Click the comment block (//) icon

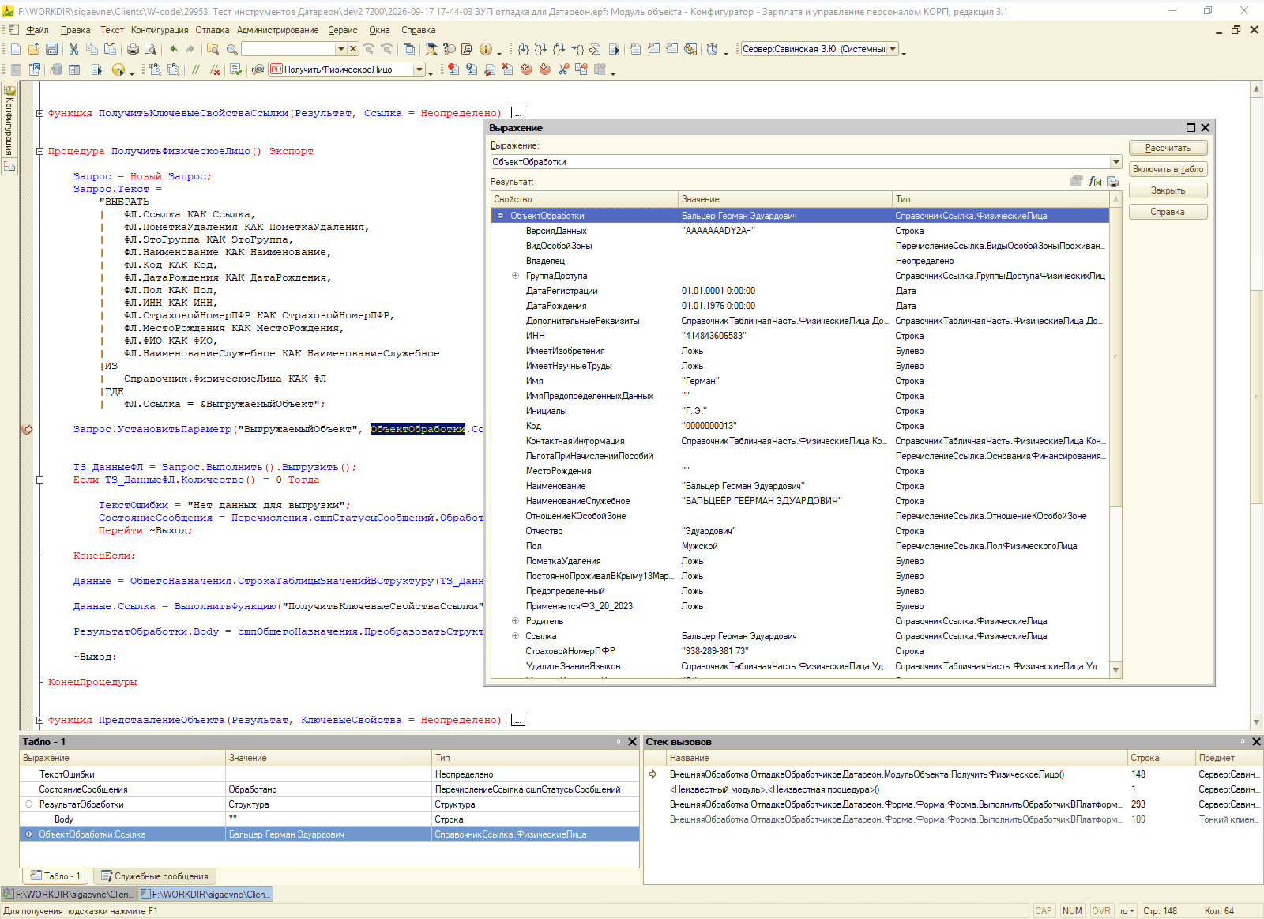coord(195,70)
